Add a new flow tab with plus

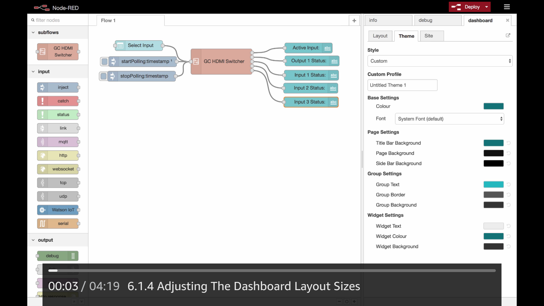pos(354,20)
